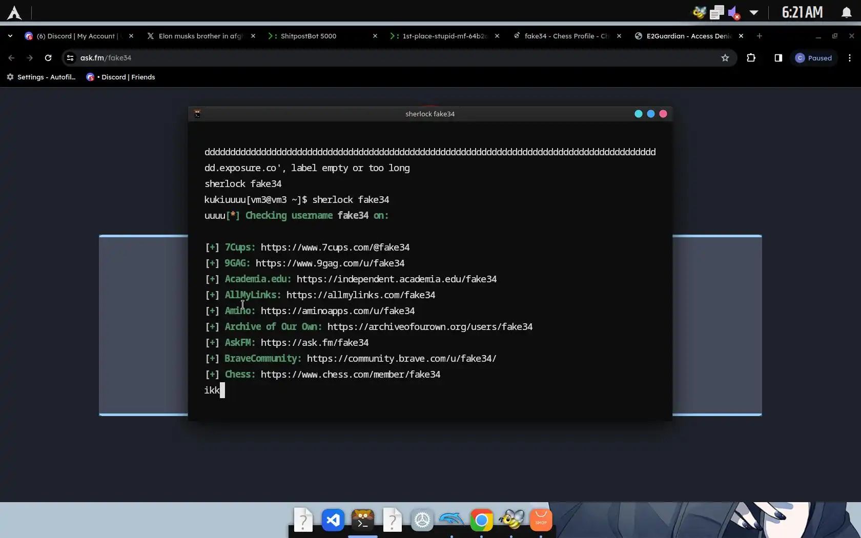The height and width of the screenshot is (538, 861).
Task: Open the Paused profile button
Action: point(814,58)
